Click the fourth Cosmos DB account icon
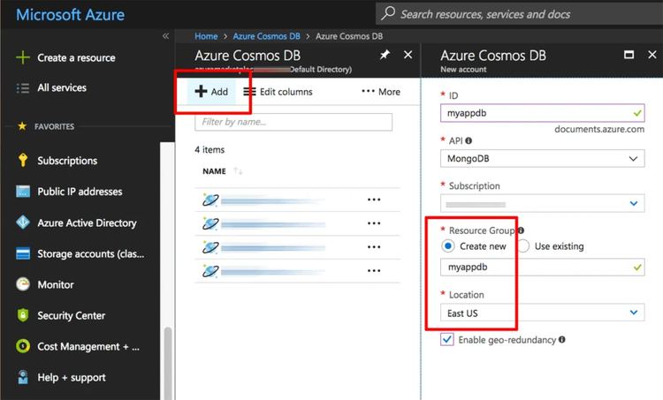The image size is (663, 400). click(210, 270)
